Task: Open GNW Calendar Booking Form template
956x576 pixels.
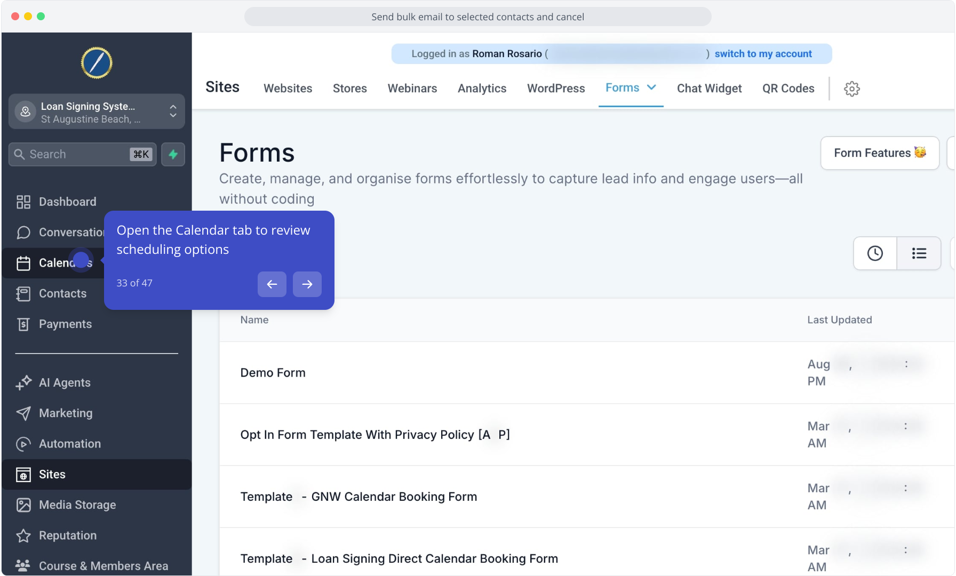Action: [x=587, y=497]
